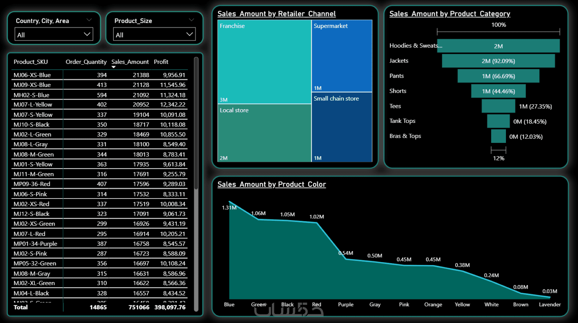Click the Jackets funnel bar
This screenshot has height=323, width=578.
tap(498, 61)
